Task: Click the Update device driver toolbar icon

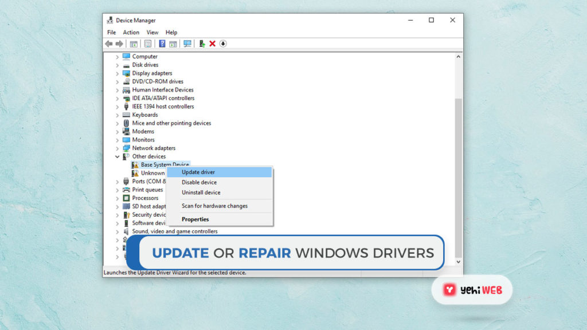Action: pos(202,44)
